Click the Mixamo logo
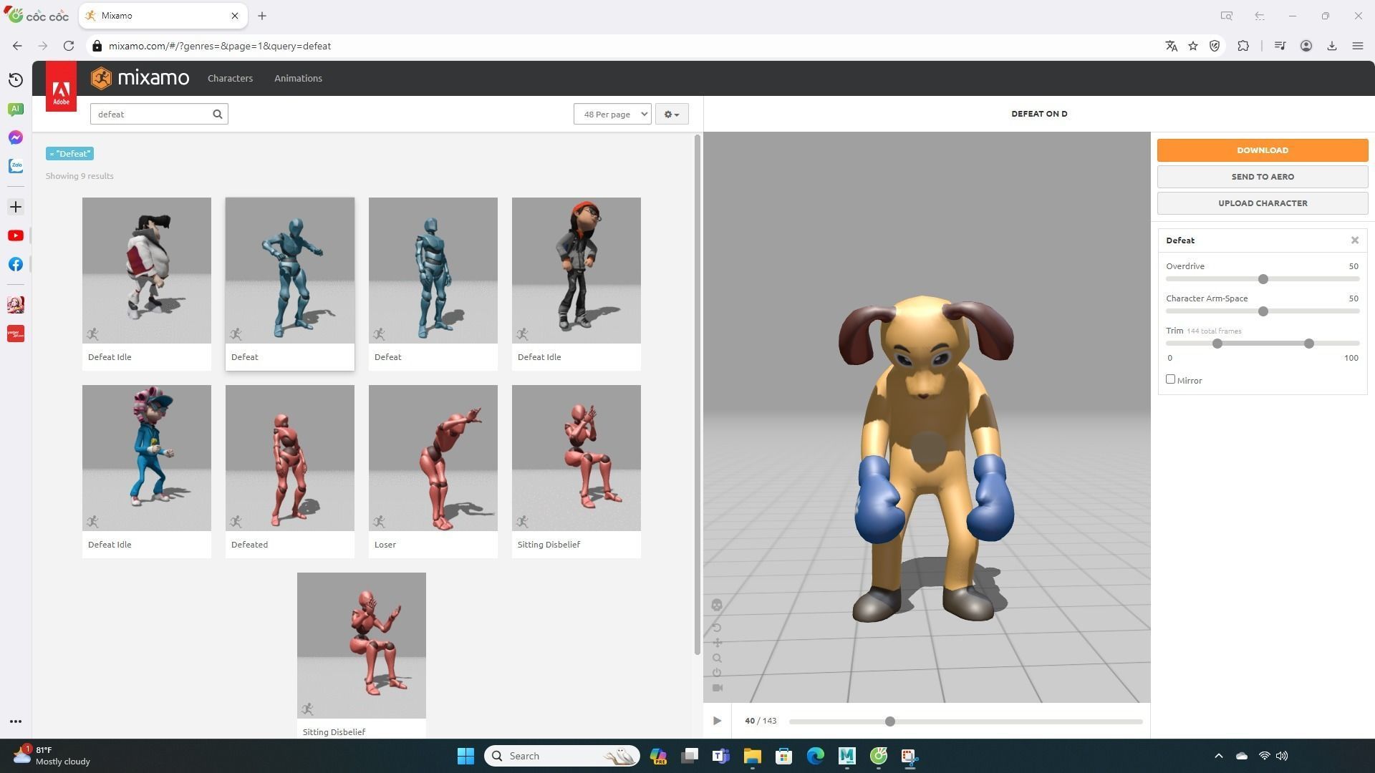The height and width of the screenshot is (773, 1375). point(140,78)
